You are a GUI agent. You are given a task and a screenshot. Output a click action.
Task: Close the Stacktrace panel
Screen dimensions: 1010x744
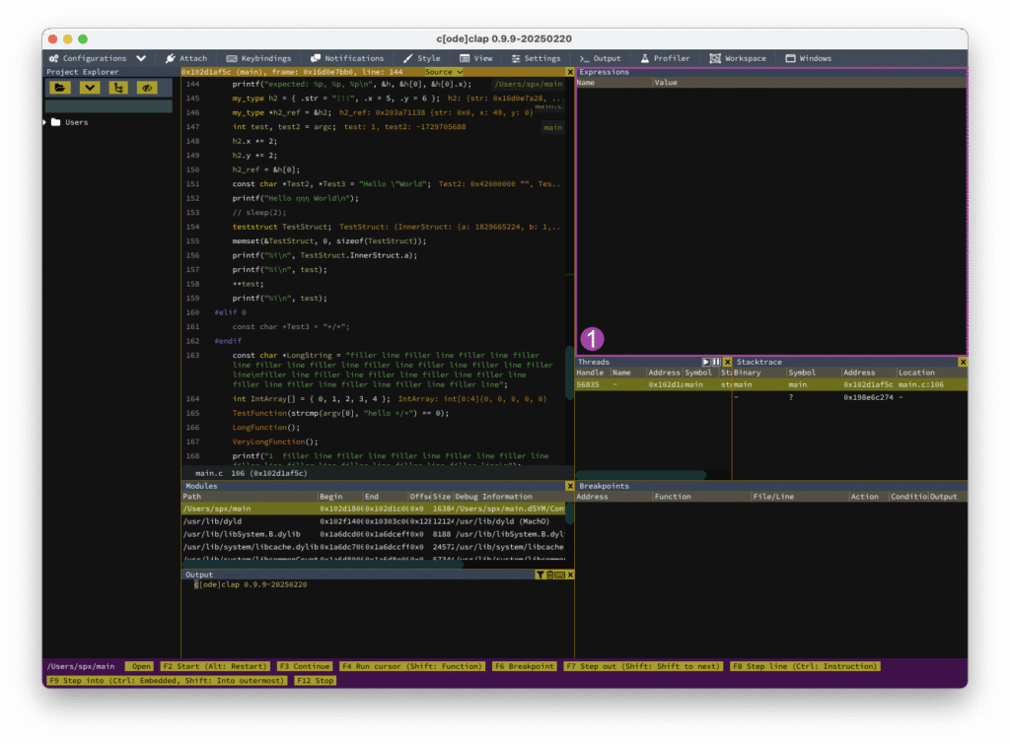tap(963, 363)
